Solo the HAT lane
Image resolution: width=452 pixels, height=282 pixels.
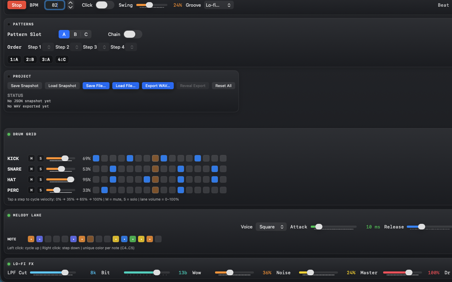coord(41,179)
